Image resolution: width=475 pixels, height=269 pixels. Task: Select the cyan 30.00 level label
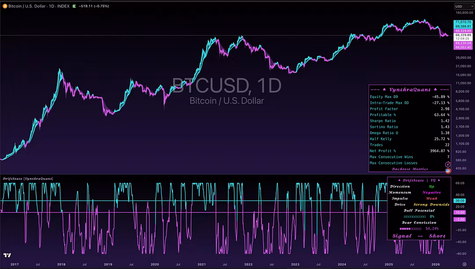pyautogui.click(x=460, y=200)
